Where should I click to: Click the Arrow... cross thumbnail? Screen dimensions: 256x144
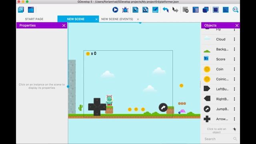(207, 119)
